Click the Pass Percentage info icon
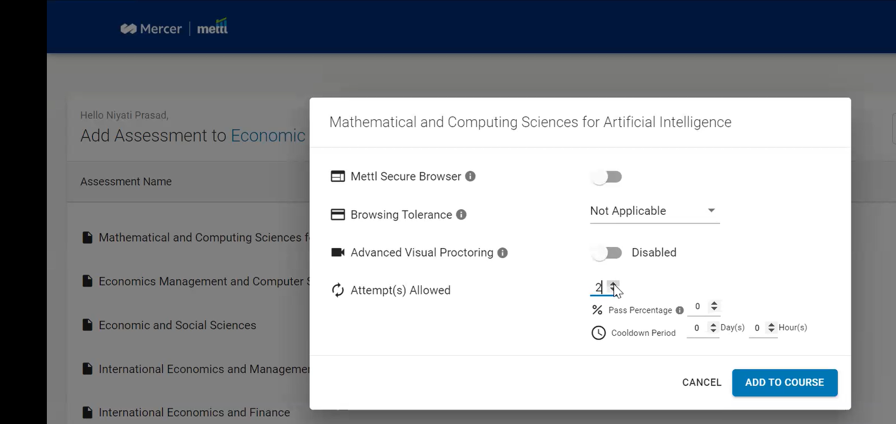Image resolution: width=896 pixels, height=424 pixels. 679,310
